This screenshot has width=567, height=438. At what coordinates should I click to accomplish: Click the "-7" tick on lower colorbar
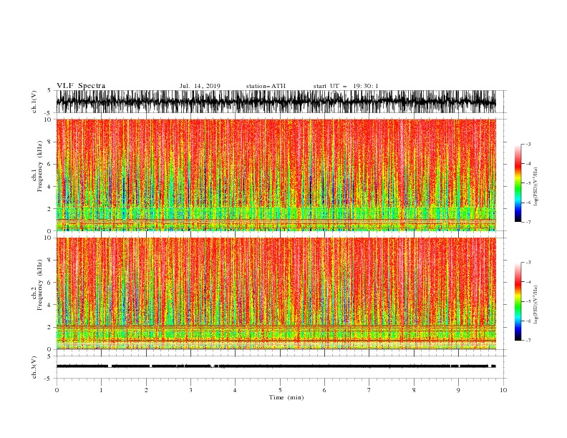528,340
